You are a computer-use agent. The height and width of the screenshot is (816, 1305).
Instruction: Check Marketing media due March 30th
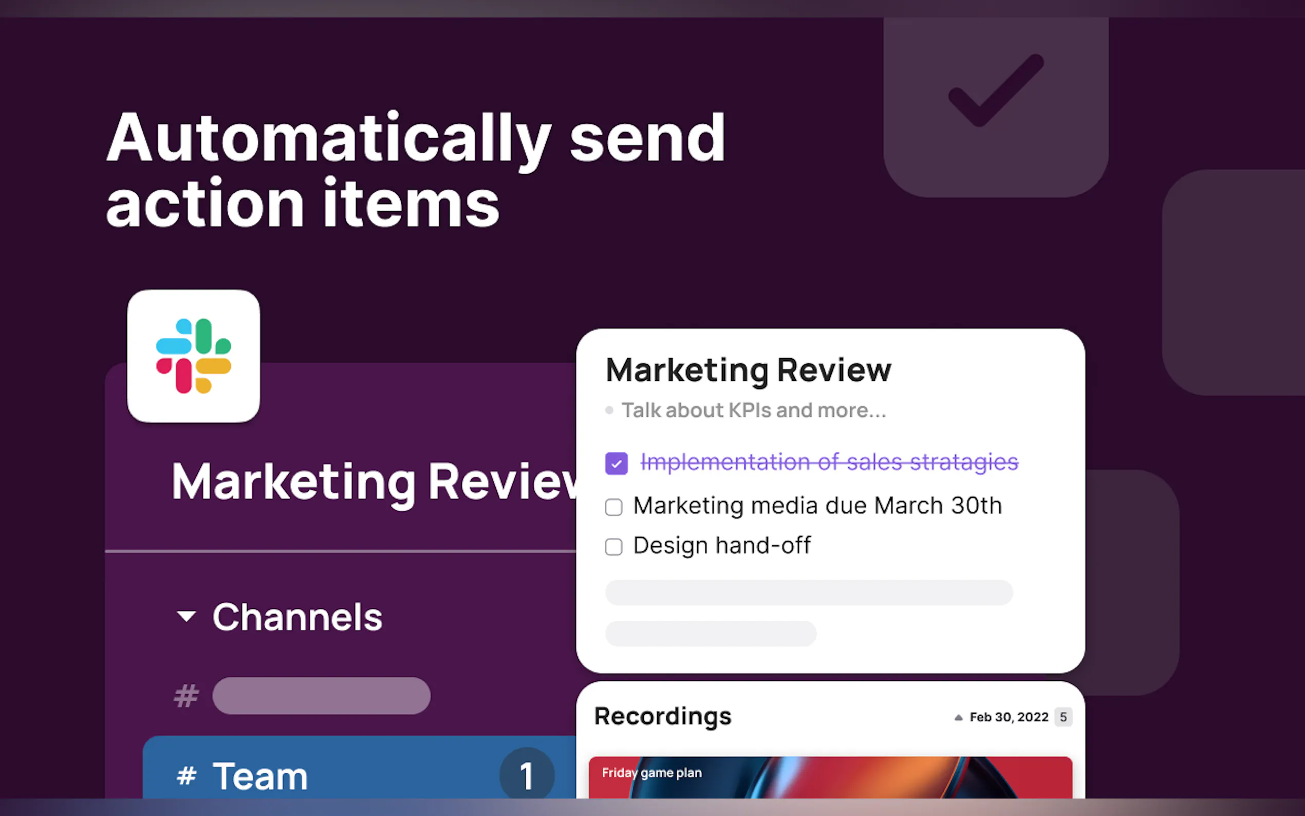(x=613, y=507)
